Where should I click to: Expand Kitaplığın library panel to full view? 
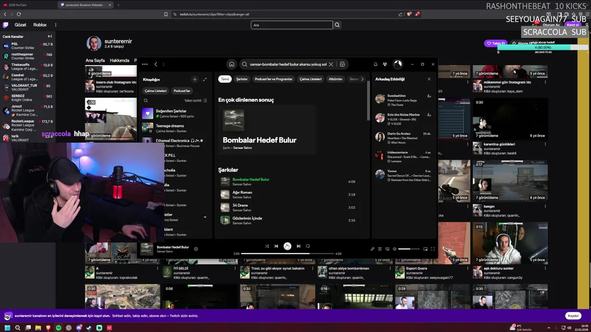point(205,79)
